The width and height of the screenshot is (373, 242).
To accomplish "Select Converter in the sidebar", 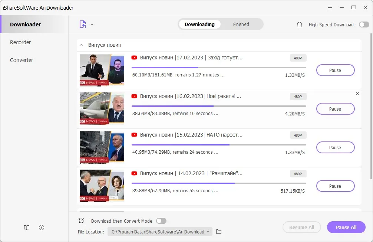I will [x=22, y=60].
